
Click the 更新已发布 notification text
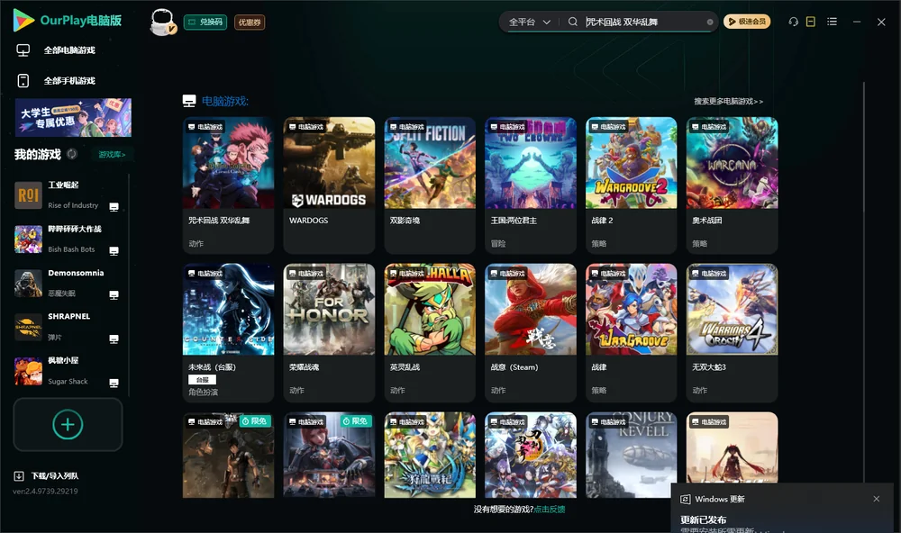[704, 519]
